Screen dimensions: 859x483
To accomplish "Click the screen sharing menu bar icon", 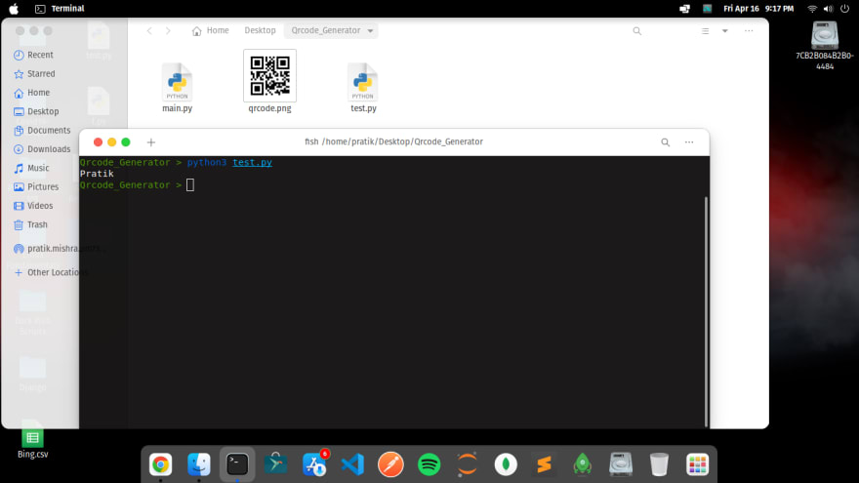I will [685, 8].
